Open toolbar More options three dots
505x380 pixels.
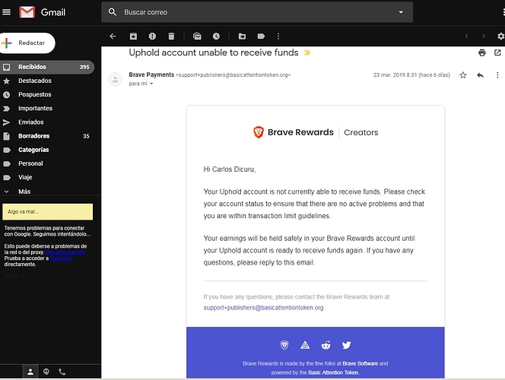coord(278,36)
